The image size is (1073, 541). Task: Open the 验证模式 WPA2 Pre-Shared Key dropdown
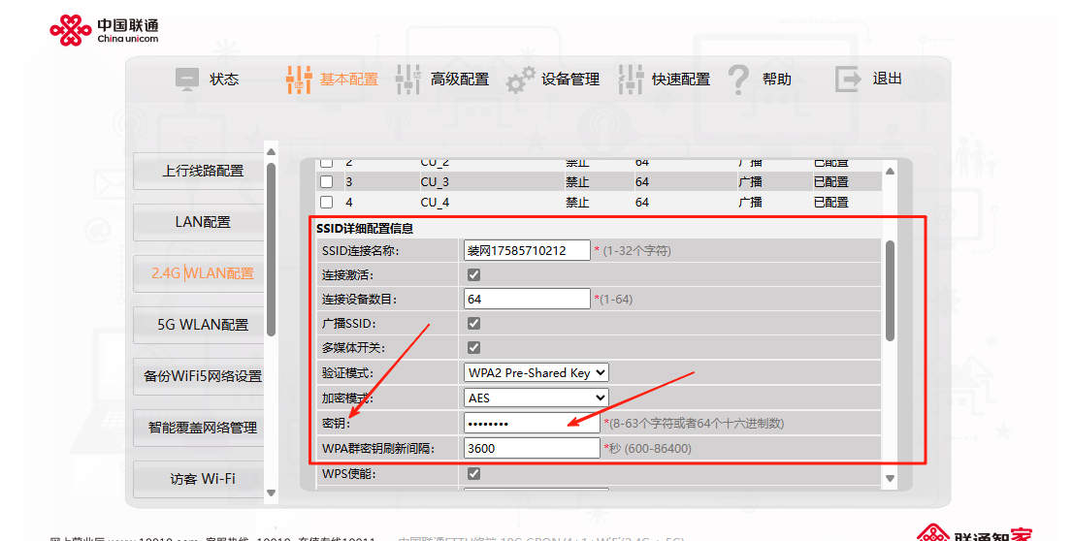(x=536, y=372)
